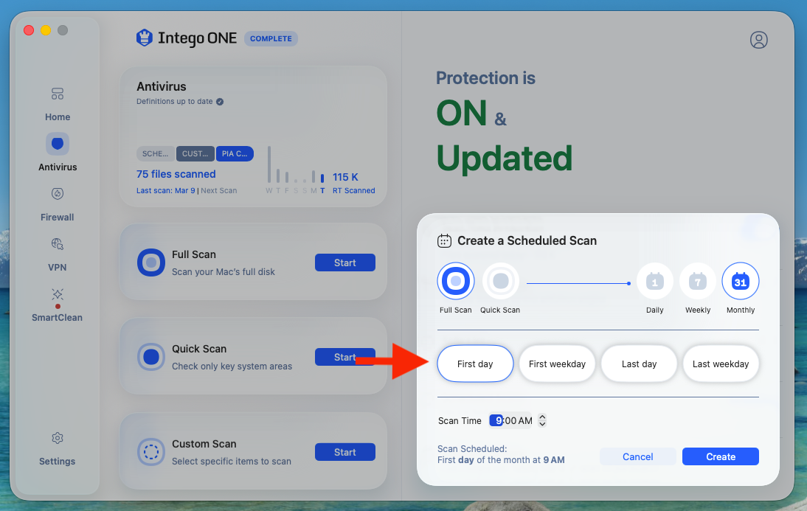
Task: Cancel the scheduled scan dialog
Action: click(637, 456)
